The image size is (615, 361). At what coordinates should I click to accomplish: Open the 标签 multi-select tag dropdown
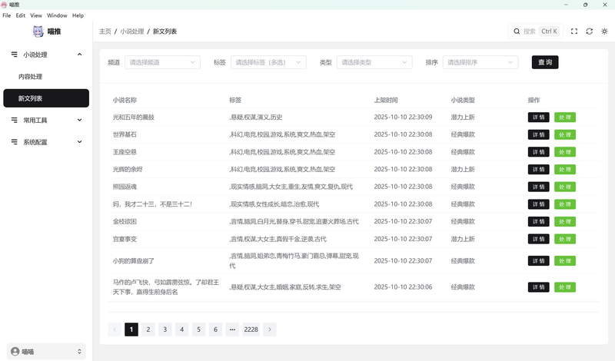pos(268,62)
